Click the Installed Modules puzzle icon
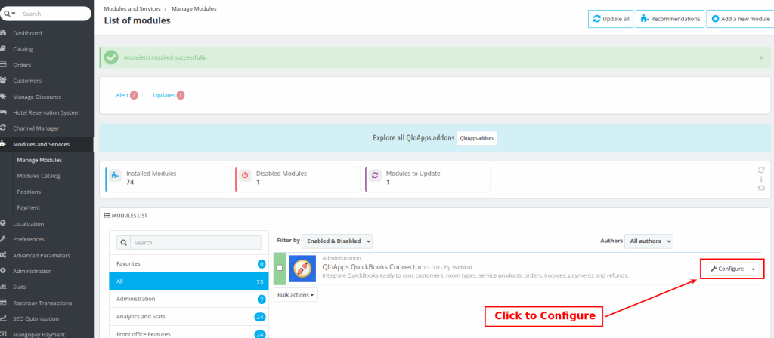The image size is (774, 338). (x=116, y=175)
